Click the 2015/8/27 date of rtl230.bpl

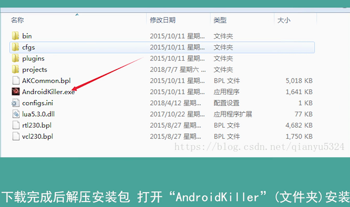[175, 125]
